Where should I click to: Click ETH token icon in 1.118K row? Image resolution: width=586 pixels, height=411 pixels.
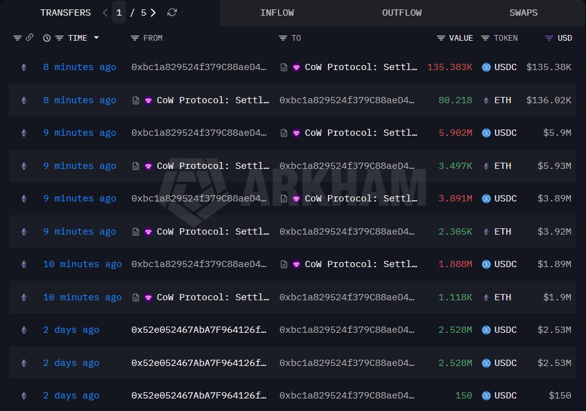pos(486,297)
